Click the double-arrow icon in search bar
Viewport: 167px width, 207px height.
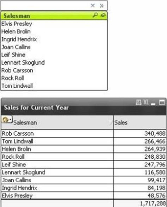tap(102, 6)
